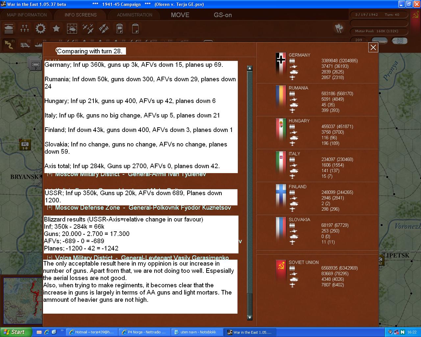
Task: Open the air doctrine planes icon
Action: coord(88,29)
